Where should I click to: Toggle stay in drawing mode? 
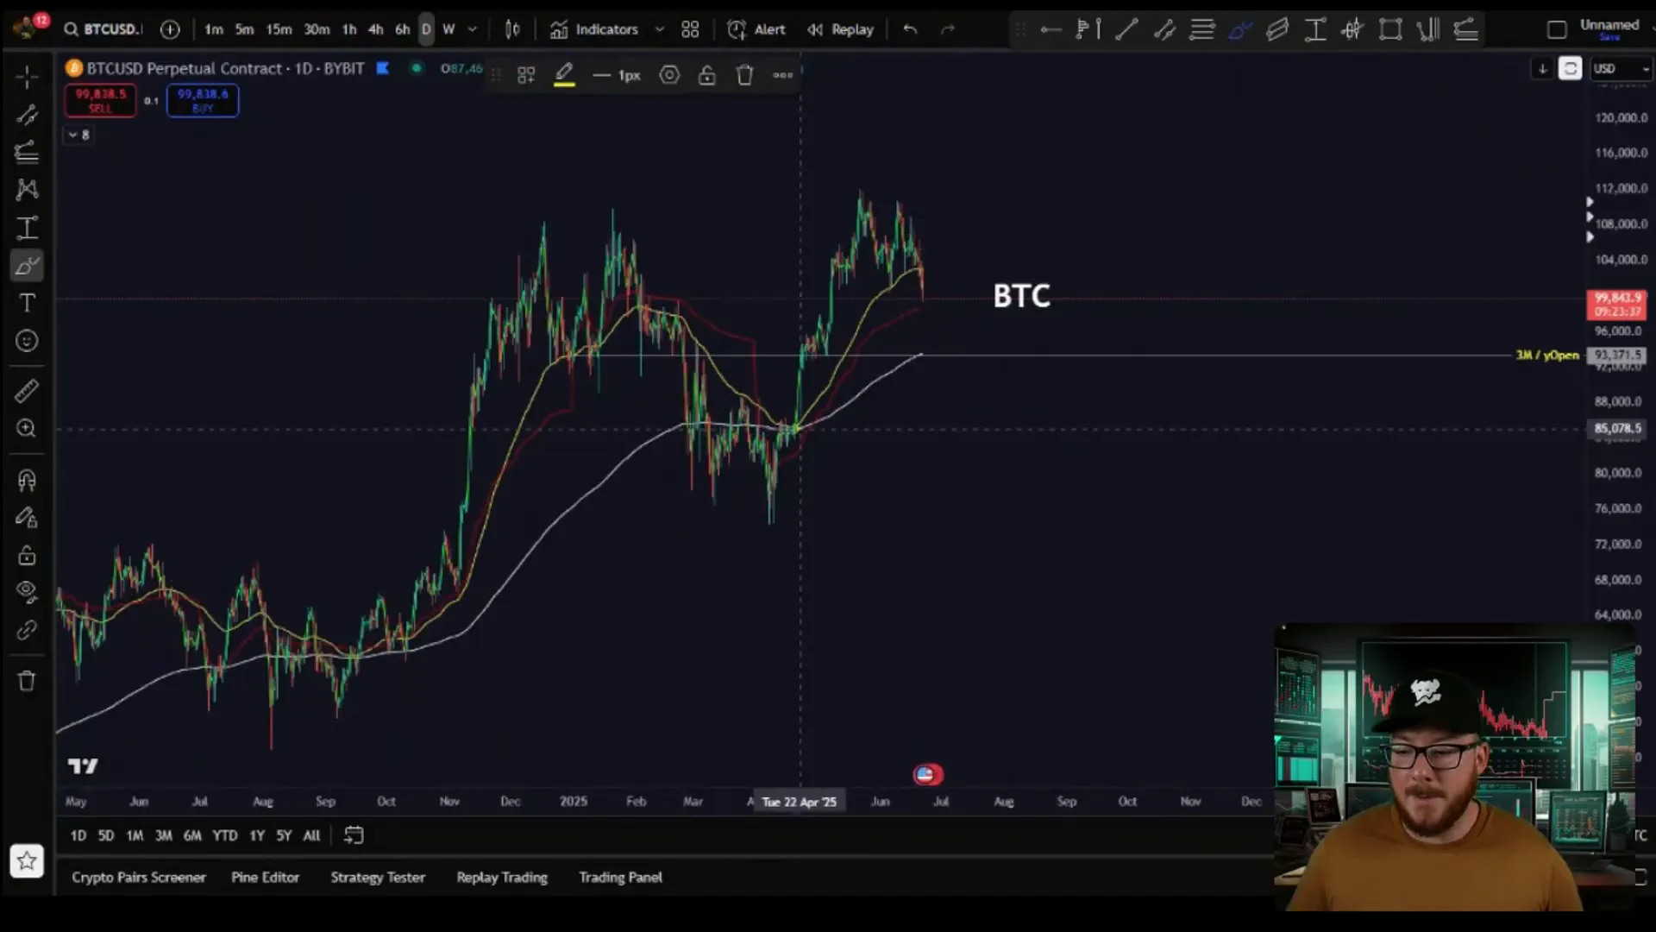pos(27,518)
